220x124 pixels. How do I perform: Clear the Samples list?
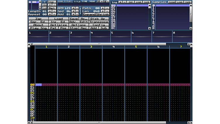tap(172, 2)
